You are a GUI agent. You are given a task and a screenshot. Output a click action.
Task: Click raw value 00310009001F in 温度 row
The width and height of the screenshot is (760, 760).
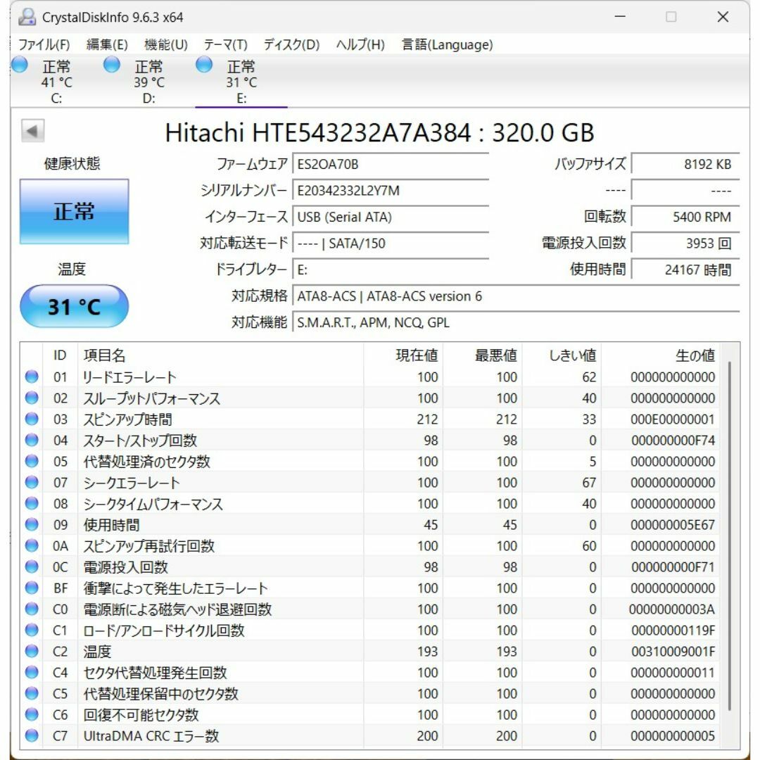click(673, 652)
